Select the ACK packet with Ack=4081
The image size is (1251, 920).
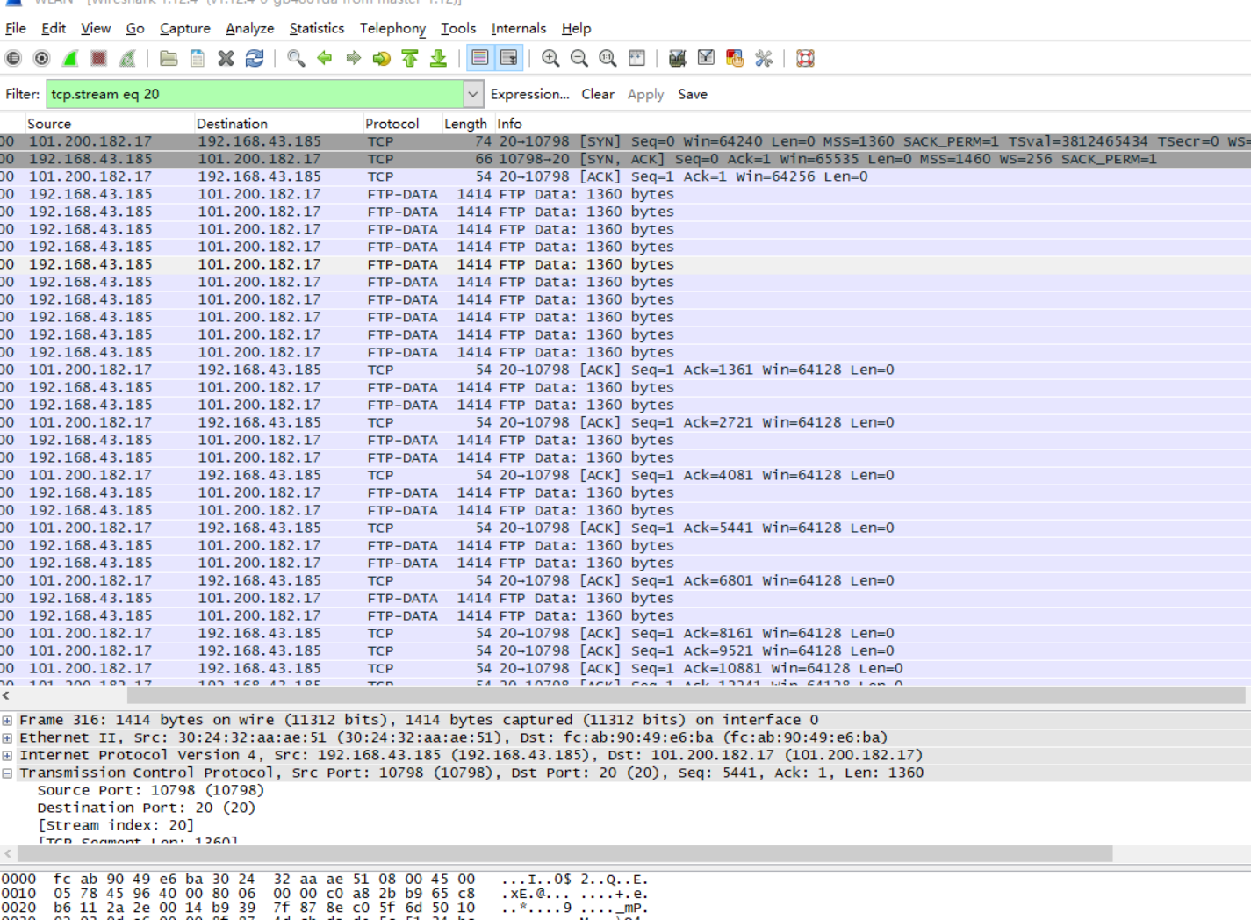click(x=625, y=475)
